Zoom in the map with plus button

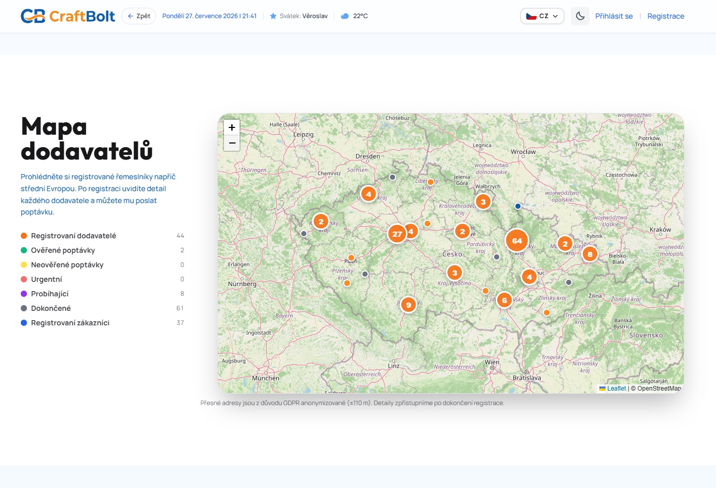pyautogui.click(x=232, y=127)
